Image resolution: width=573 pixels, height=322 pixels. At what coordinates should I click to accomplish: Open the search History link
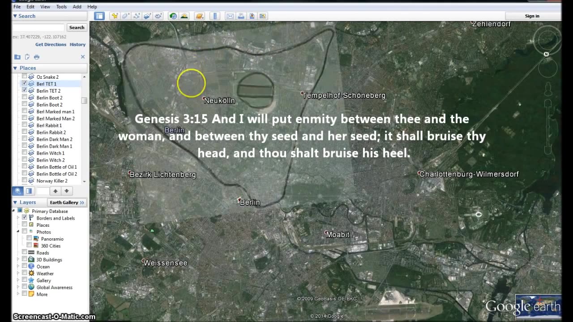[77, 45]
